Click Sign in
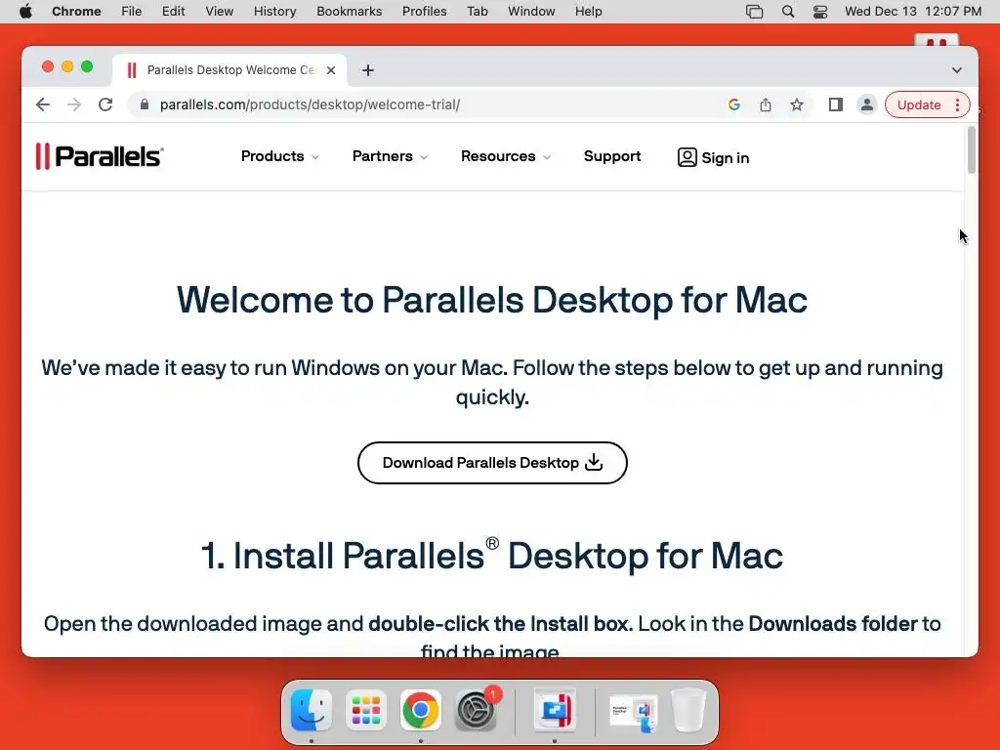This screenshot has width=1000, height=750. click(713, 157)
